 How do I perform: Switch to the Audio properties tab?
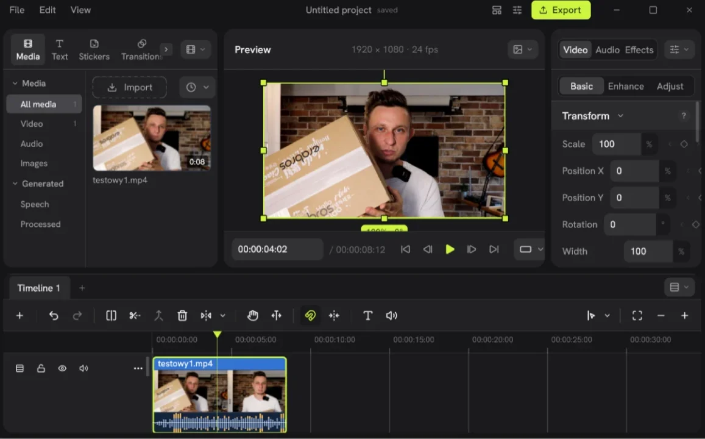(608, 50)
